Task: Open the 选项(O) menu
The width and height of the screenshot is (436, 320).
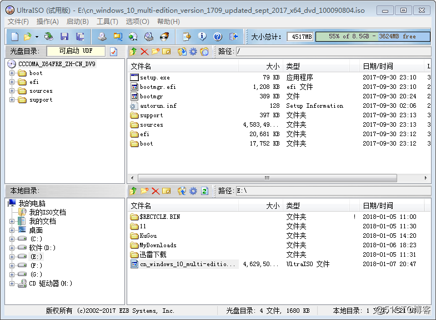Action: pyautogui.click(x=137, y=22)
